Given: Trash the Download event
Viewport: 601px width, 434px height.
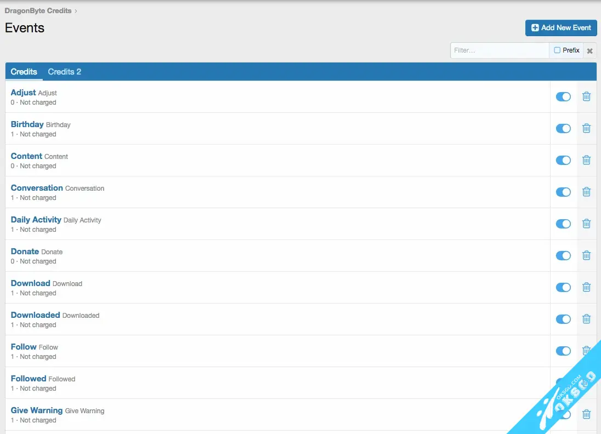Looking at the screenshot, I should click(586, 287).
